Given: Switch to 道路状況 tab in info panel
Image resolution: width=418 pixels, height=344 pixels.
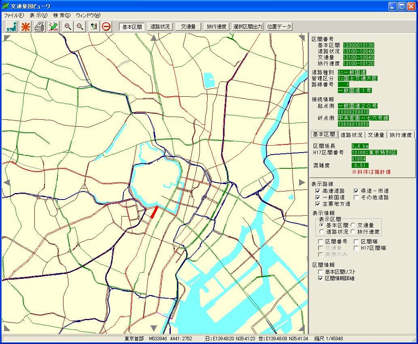Looking at the screenshot, I should pos(352,135).
